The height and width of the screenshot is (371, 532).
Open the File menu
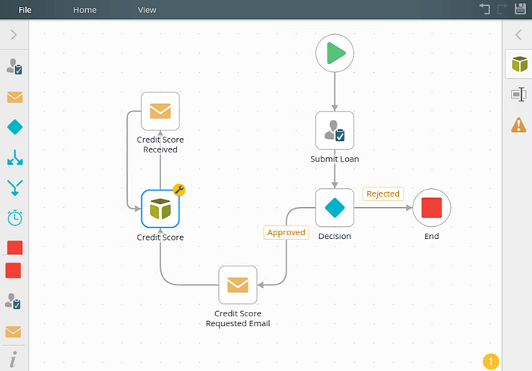click(x=25, y=10)
